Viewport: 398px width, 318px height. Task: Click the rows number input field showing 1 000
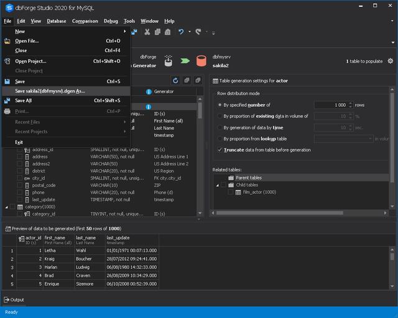click(x=331, y=105)
